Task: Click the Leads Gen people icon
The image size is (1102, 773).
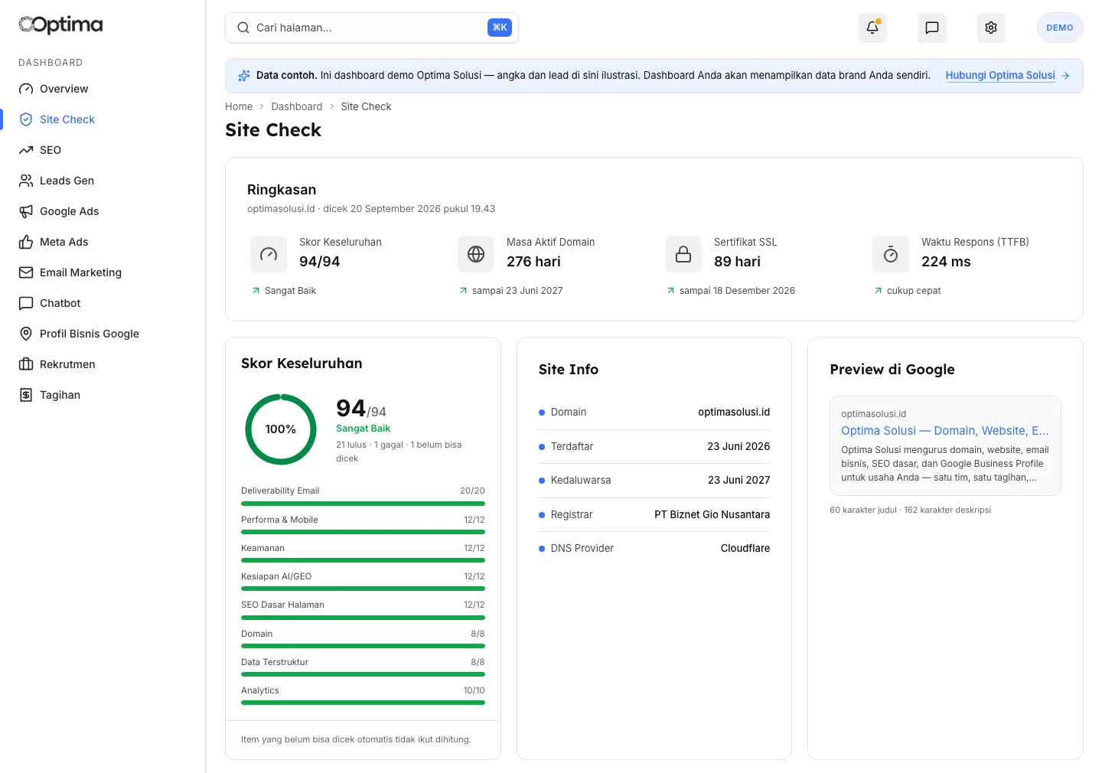Action: tap(26, 181)
